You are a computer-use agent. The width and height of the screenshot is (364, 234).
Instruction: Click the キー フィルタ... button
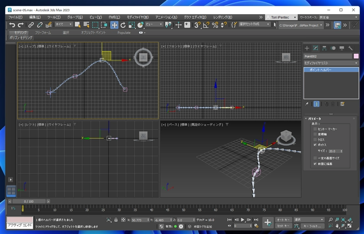313,226
